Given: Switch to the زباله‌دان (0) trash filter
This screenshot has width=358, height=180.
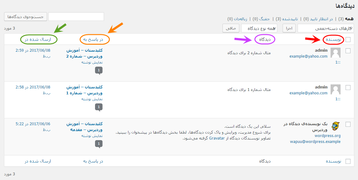Looking at the screenshot, I should pyautogui.click(x=237, y=19).
